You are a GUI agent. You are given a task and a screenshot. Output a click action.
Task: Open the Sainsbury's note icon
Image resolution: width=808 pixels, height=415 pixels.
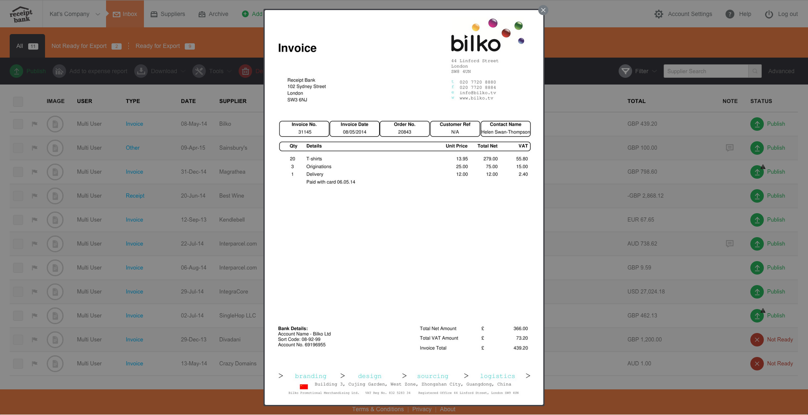point(730,148)
